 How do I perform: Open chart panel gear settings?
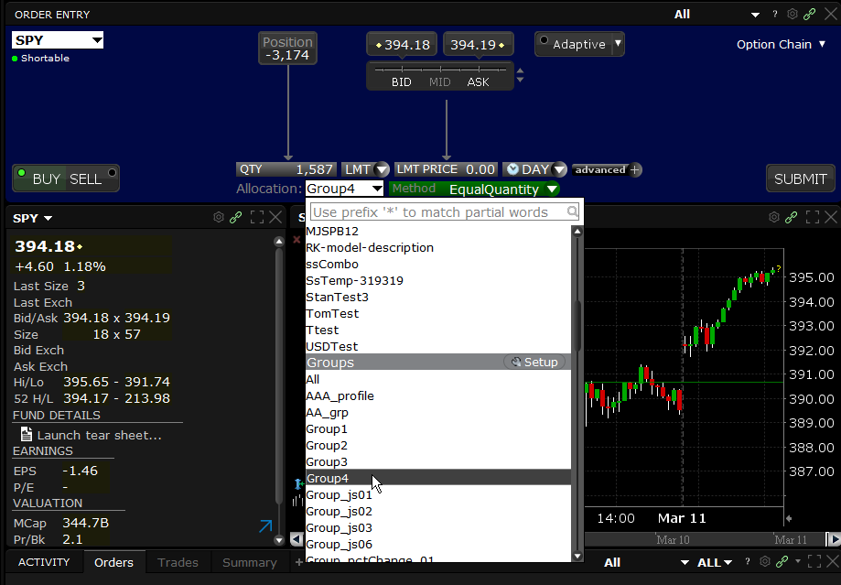(774, 217)
